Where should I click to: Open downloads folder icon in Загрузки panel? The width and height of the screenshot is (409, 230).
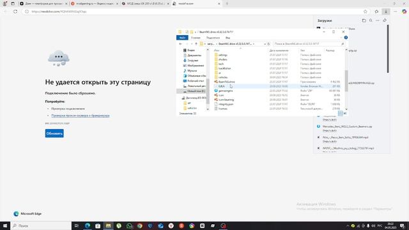click(364, 20)
